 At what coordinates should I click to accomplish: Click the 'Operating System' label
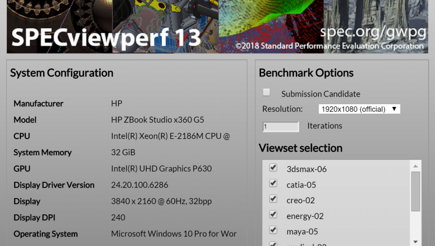(45, 234)
